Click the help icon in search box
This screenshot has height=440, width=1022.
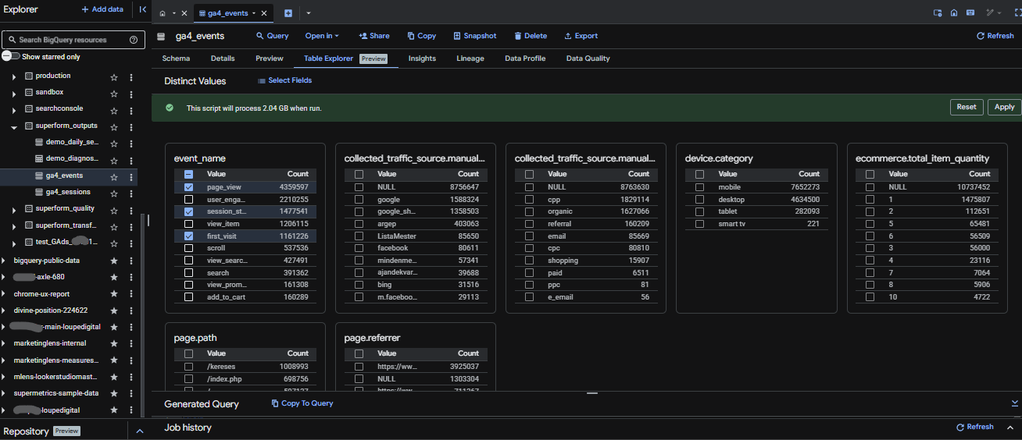click(x=134, y=40)
